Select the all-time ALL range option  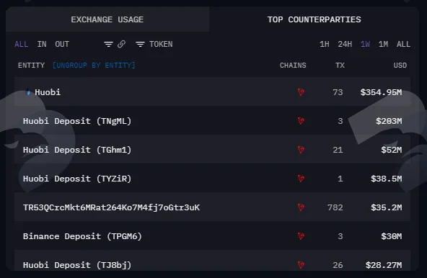point(403,44)
